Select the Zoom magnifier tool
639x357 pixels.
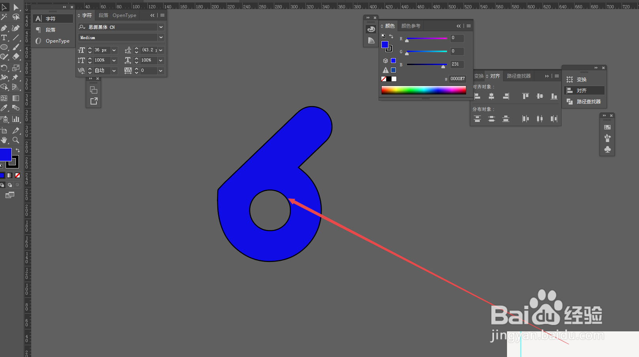click(x=16, y=140)
